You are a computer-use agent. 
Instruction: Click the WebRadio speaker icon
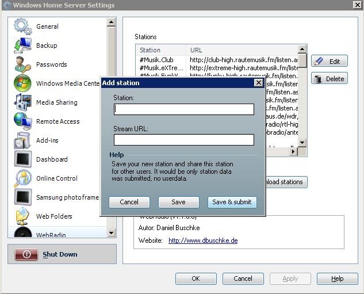click(x=23, y=232)
